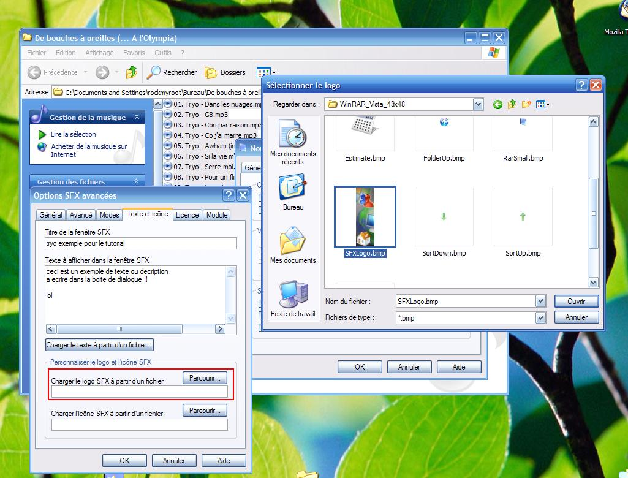Create new folder in file dialog

point(526,105)
